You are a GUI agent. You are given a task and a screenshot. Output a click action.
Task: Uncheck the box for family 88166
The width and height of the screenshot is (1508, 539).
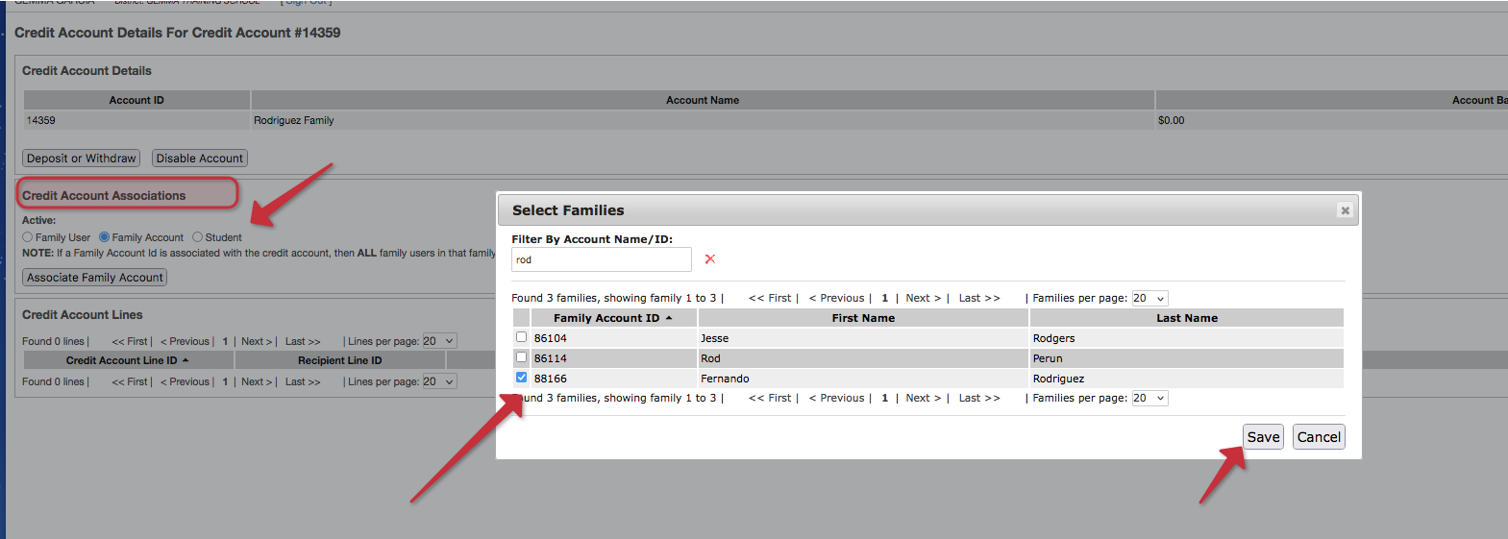(x=521, y=378)
